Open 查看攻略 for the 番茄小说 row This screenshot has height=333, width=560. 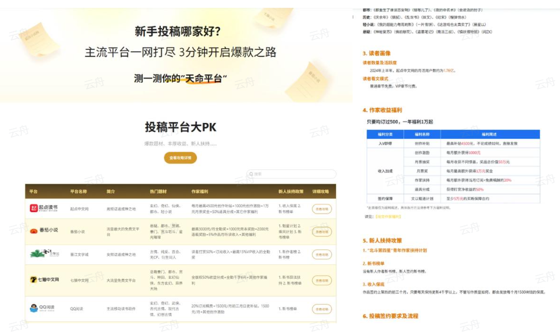(x=322, y=232)
